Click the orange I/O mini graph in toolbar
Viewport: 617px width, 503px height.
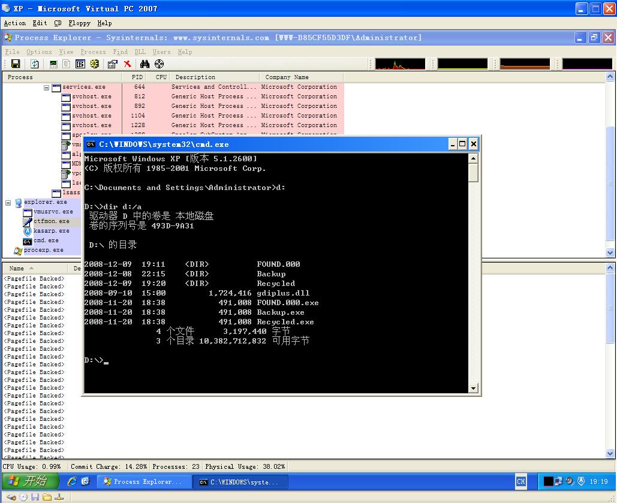coord(525,64)
